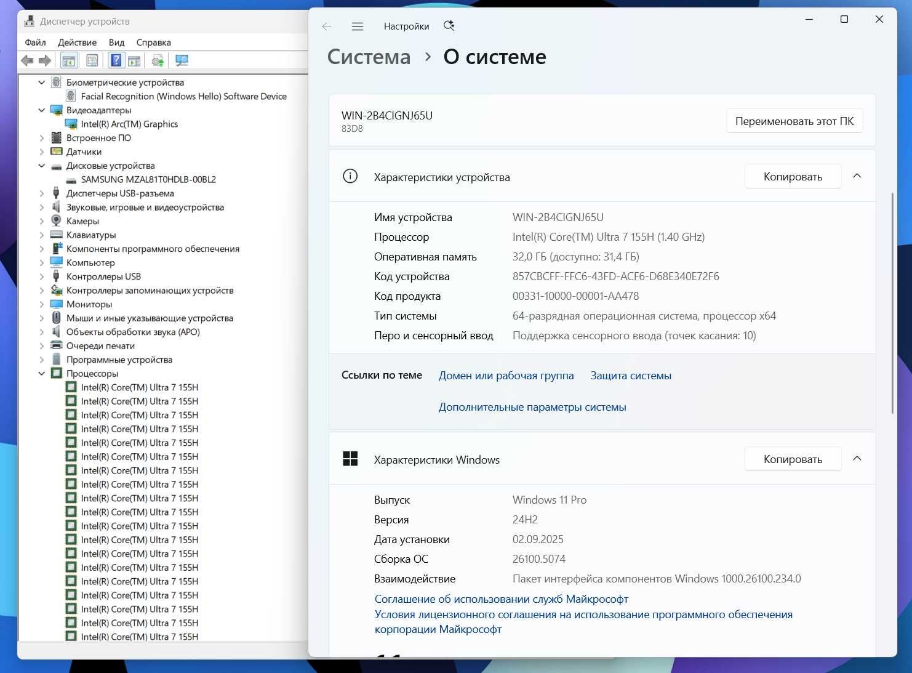Image resolution: width=912 pixels, height=673 pixels.
Task: Click the Update driver gear icon
Action: point(158,60)
